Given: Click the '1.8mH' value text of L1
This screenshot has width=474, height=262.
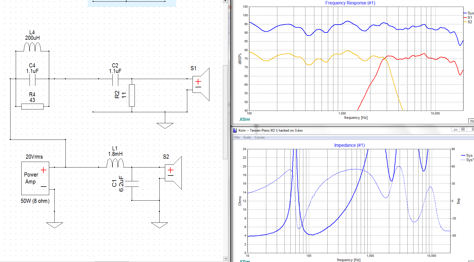Looking at the screenshot, I should coord(115,154).
